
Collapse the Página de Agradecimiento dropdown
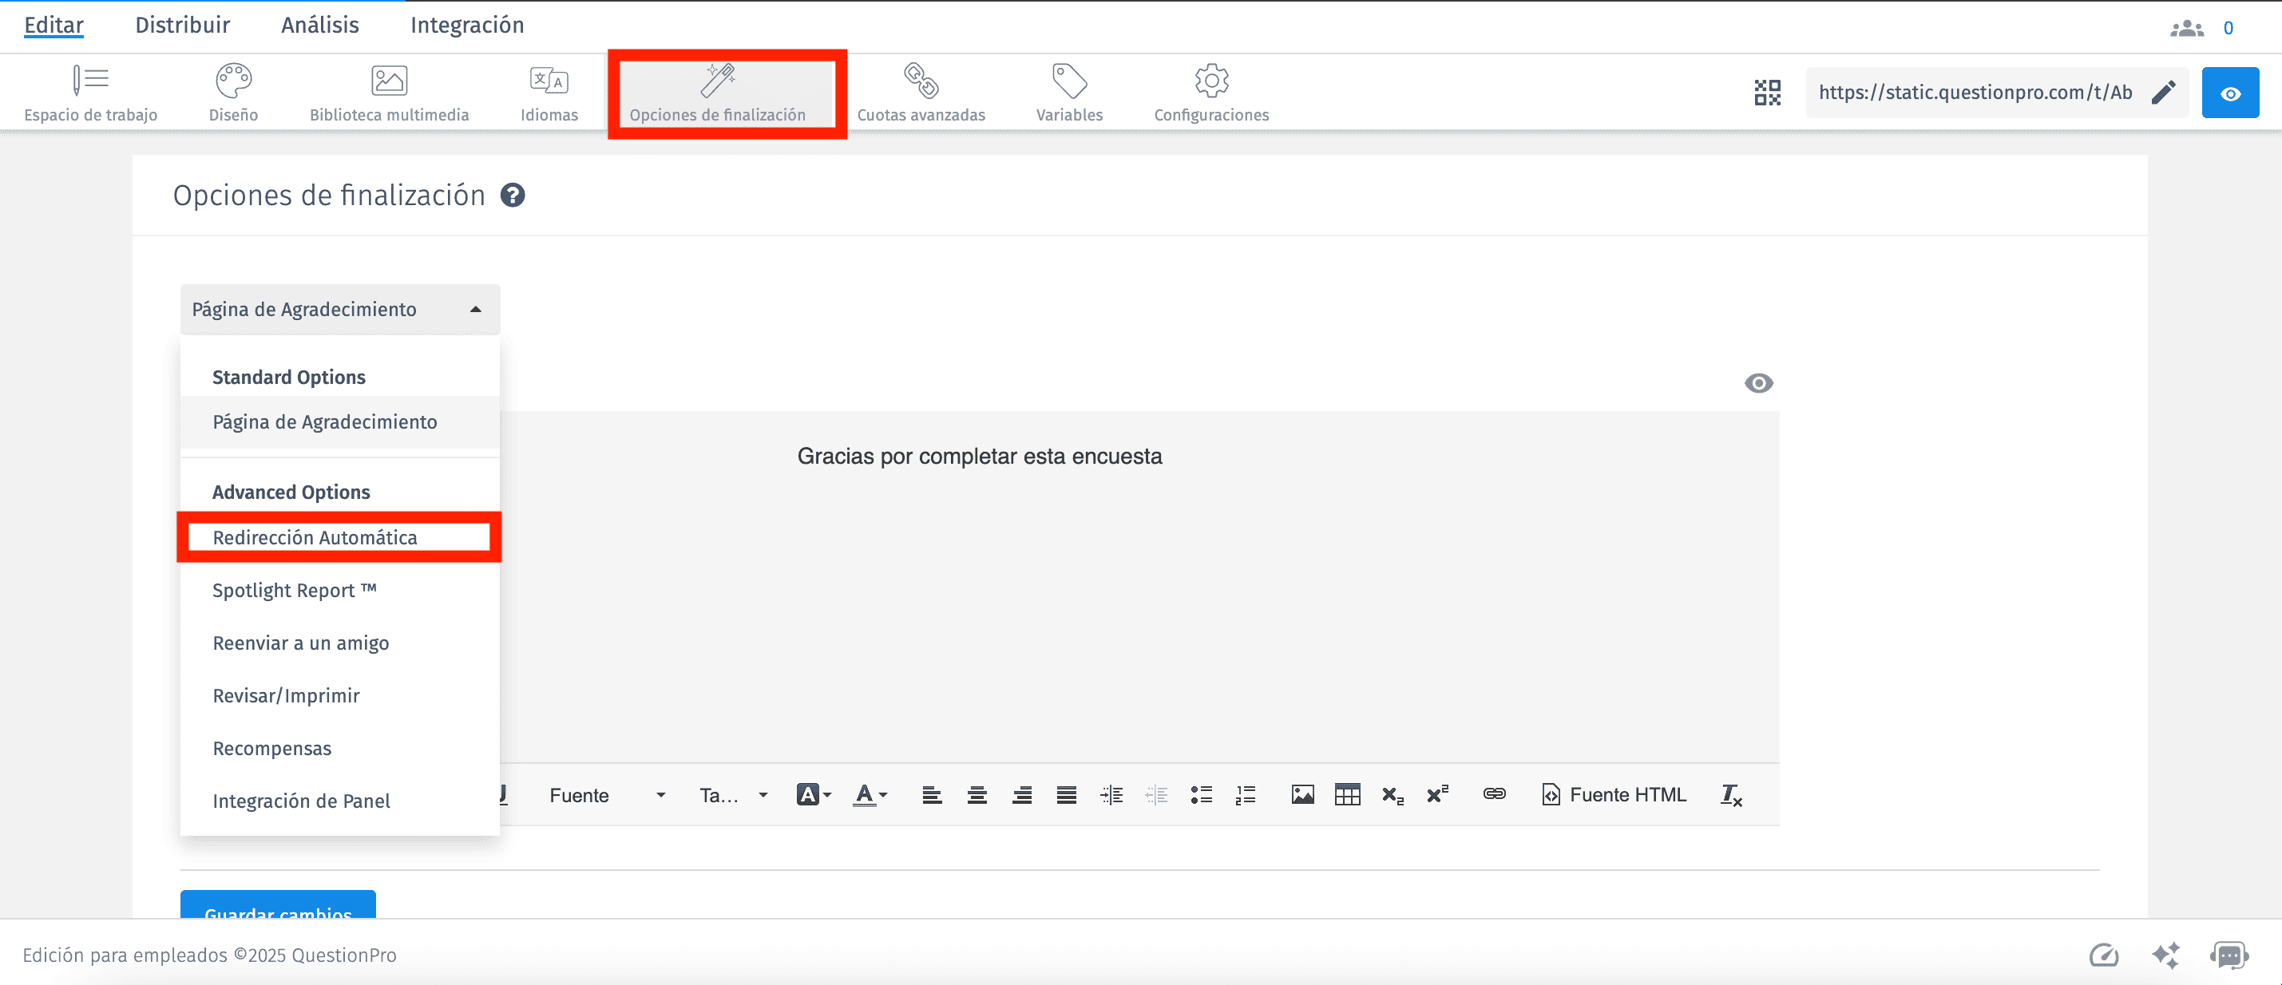(340, 309)
